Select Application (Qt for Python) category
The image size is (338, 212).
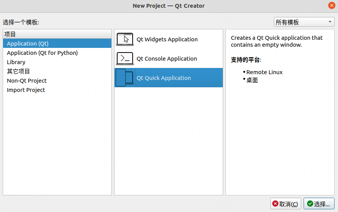point(57,53)
